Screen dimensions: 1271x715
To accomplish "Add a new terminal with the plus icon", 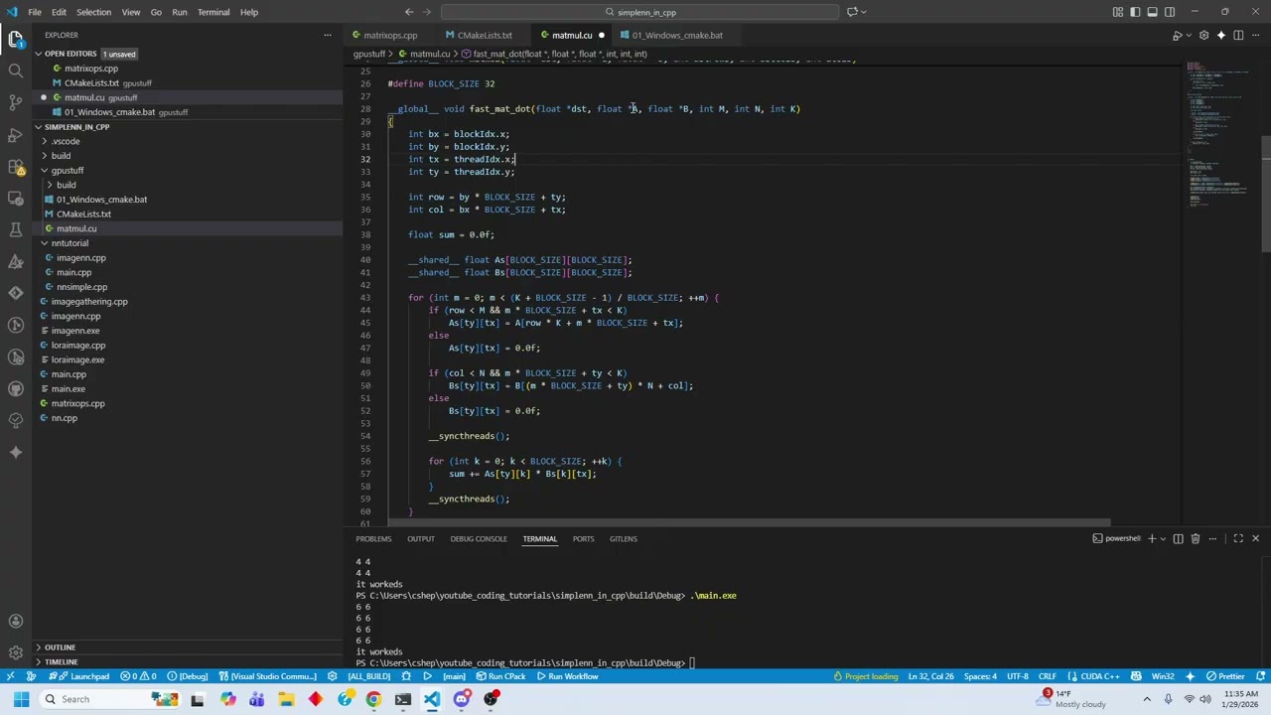I will [1152, 538].
